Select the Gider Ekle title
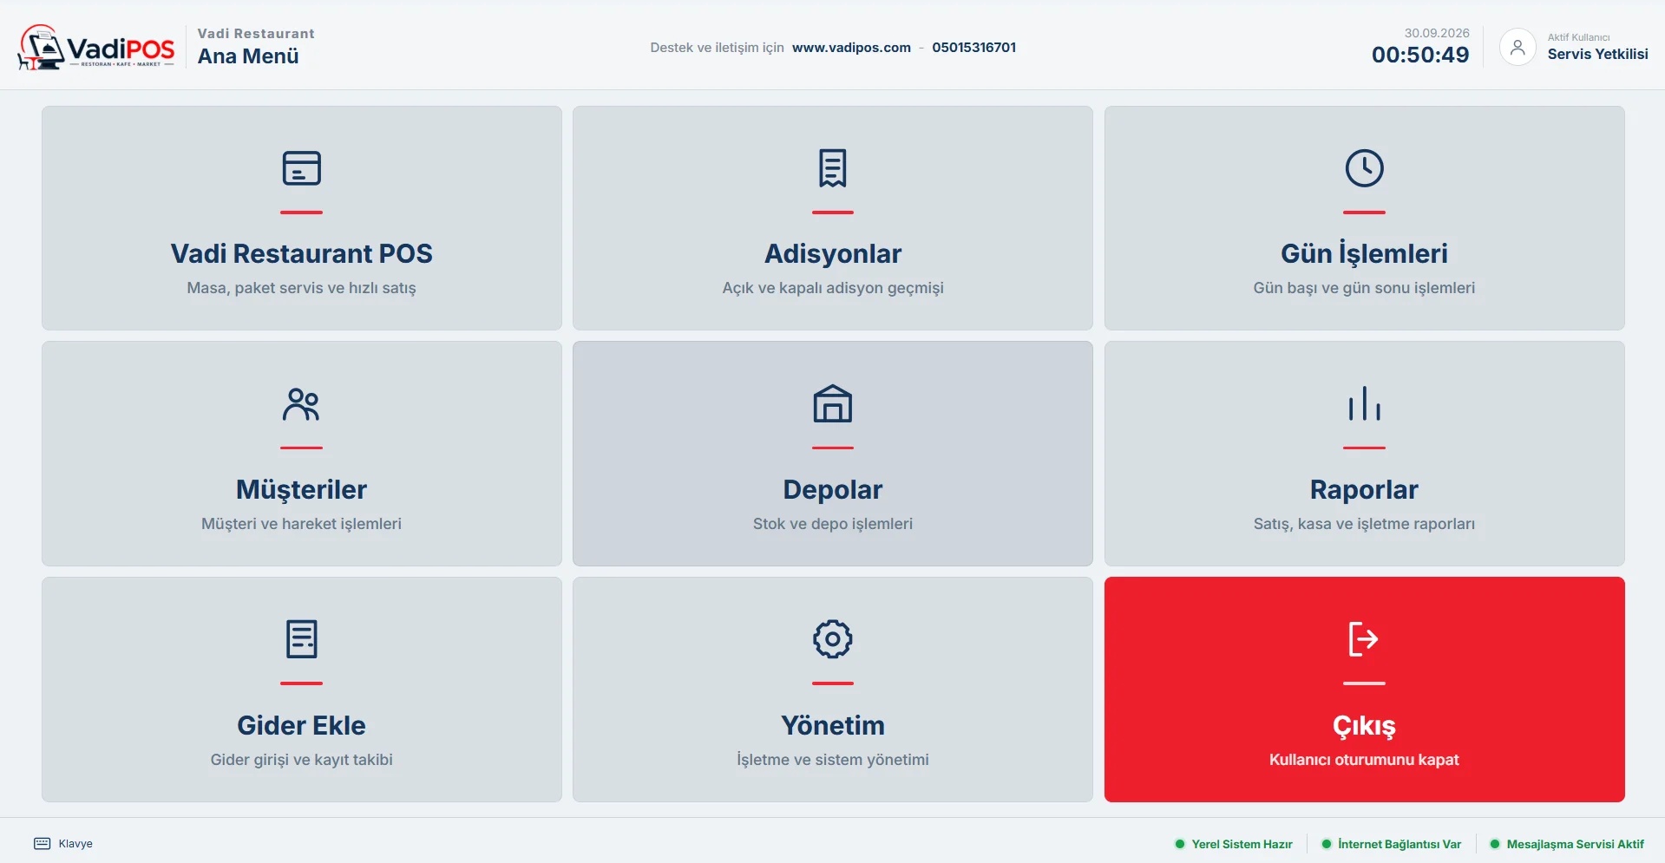The height and width of the screenshot is (863, 1665). [x=301, y=725]
